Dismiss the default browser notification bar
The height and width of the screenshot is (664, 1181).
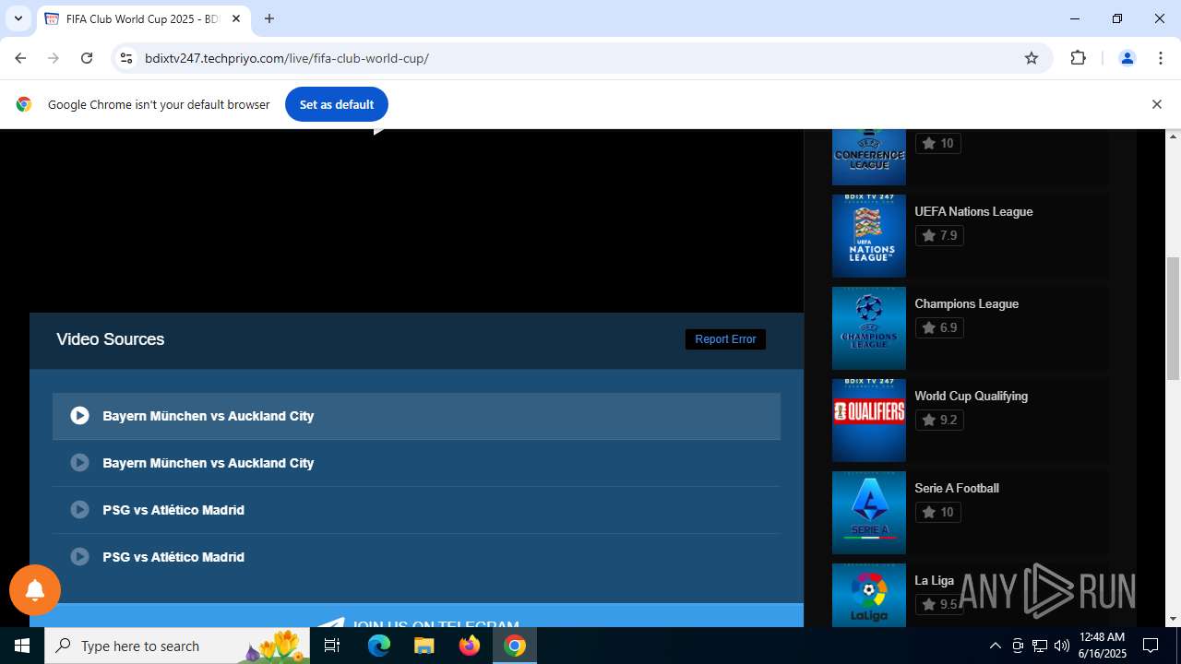(1156, 104)
